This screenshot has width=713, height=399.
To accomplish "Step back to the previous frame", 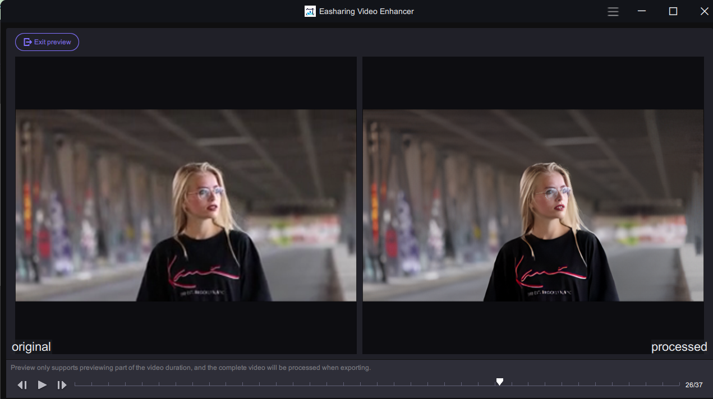I will pyautogui.click(x=22, y=385).
